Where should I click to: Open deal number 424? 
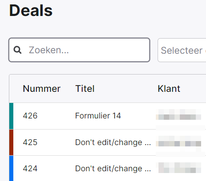[x=30, y=169]
